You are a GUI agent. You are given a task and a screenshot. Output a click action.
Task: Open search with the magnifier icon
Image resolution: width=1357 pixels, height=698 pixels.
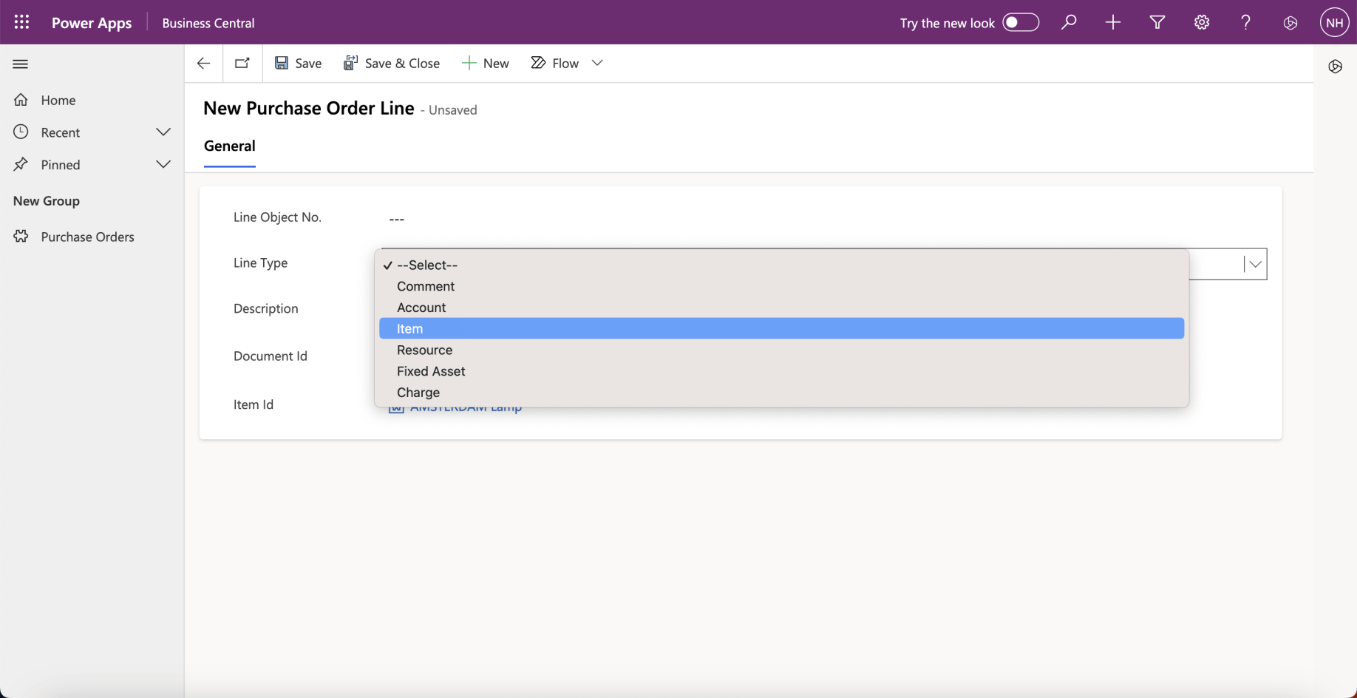1069,22
